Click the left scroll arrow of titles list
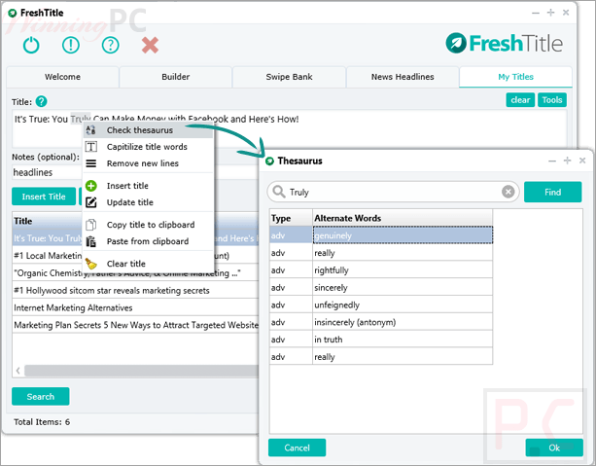Screen dimensions: 596x466 (18, 370)
